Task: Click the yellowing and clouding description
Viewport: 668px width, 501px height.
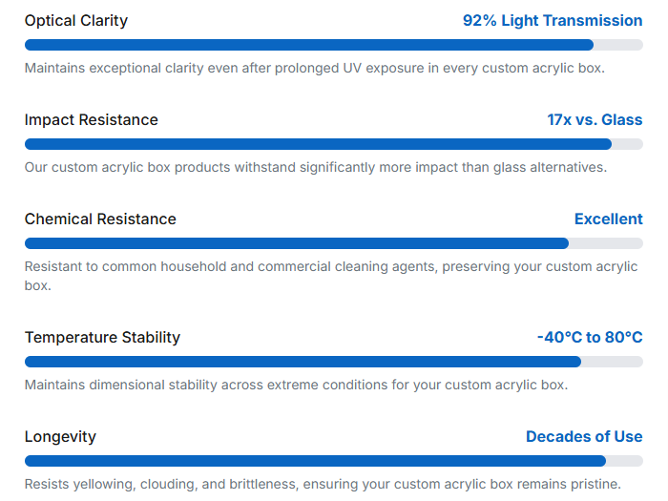Action: pos(323,484)
